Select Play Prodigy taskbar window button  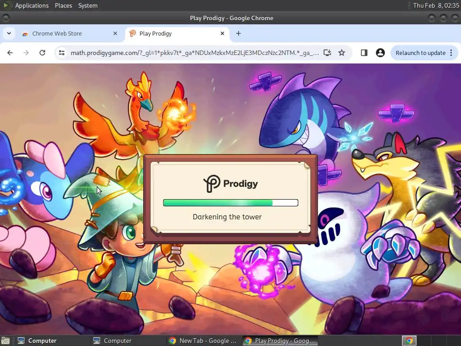280,341
